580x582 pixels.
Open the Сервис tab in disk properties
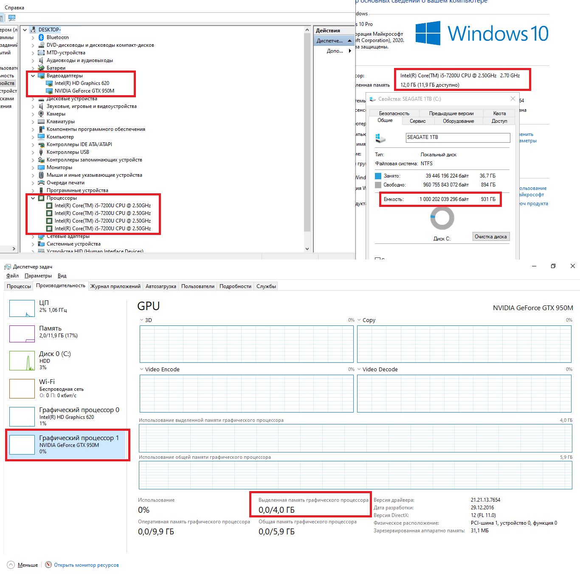[x=418, y=121]
